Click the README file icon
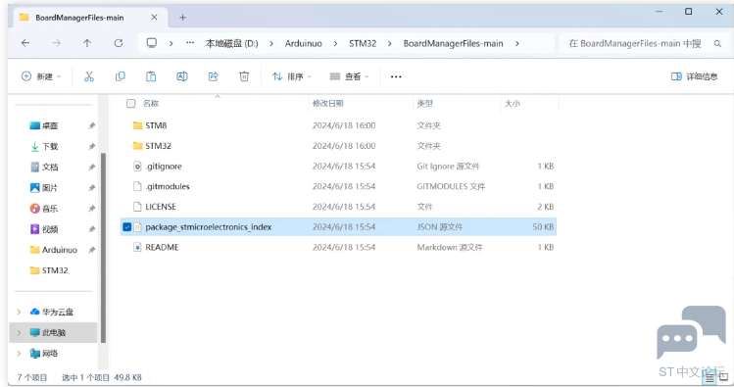 click(137, 247)
